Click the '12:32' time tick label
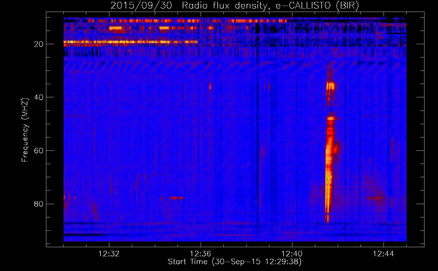Image resolution: width=438 pixels, height=271 pixels. point(109,254)
